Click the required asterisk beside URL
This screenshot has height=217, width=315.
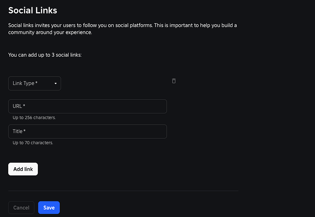click(x=24, y=106)
